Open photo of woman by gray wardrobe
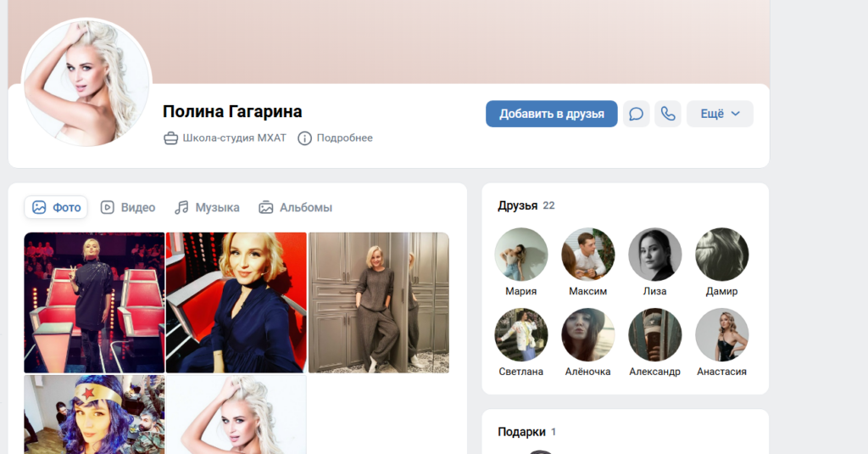 [379, 303]
